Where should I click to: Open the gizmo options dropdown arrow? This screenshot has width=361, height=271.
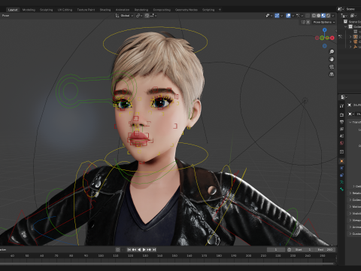pos(281,16)
